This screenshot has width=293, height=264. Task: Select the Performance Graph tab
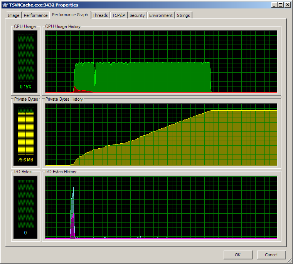click(x=70, y=15)
